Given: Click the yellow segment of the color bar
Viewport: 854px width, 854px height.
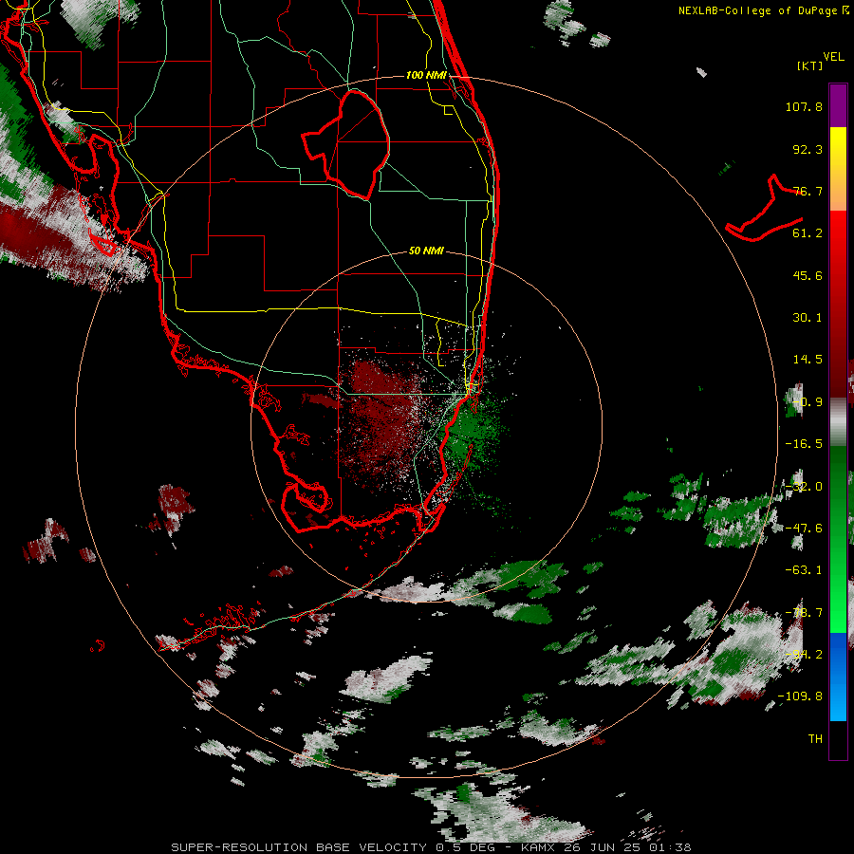Looking at the screenshot, I should click(838, 147).
